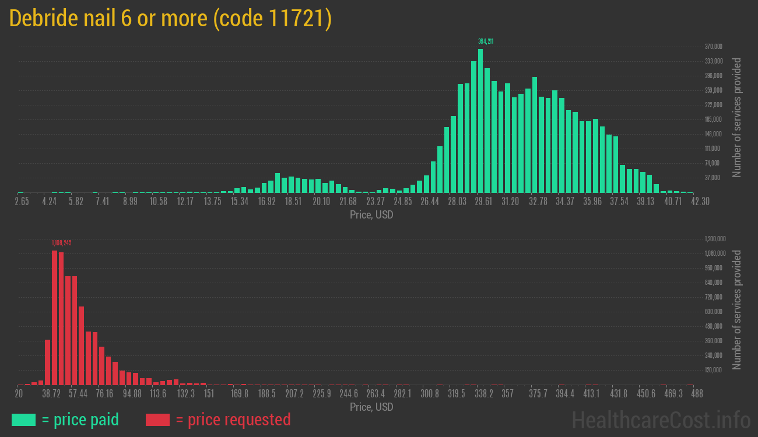Click the 42.30 x-axis tick label
The width and height of the screenshot is (758, 437).
click(685, 202)
